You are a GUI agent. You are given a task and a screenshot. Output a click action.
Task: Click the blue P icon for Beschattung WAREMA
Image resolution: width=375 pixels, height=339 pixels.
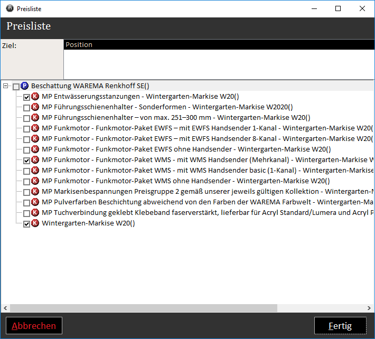[24, 86]
